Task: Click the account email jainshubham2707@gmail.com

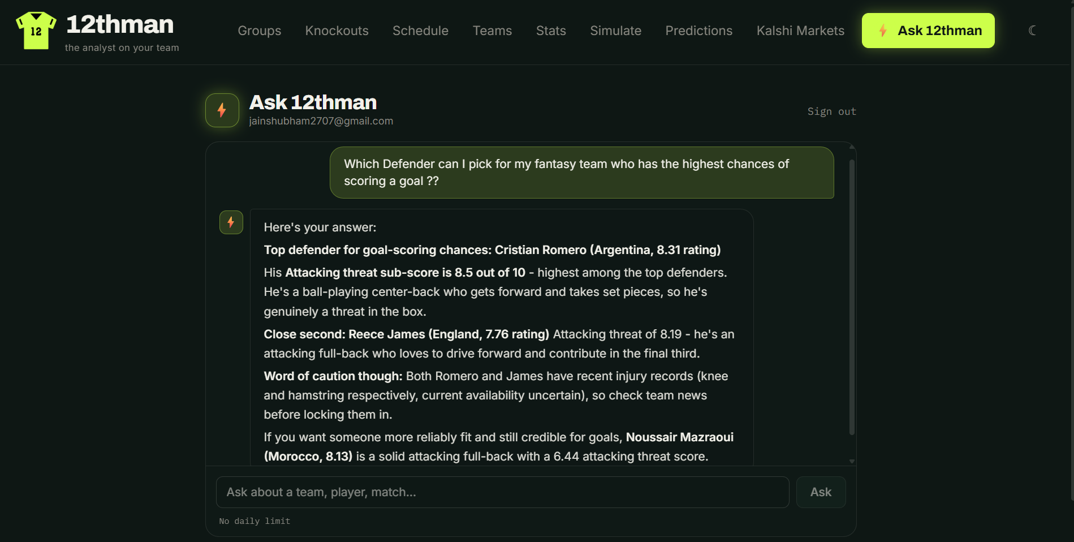Action: [x=321, y=121]
